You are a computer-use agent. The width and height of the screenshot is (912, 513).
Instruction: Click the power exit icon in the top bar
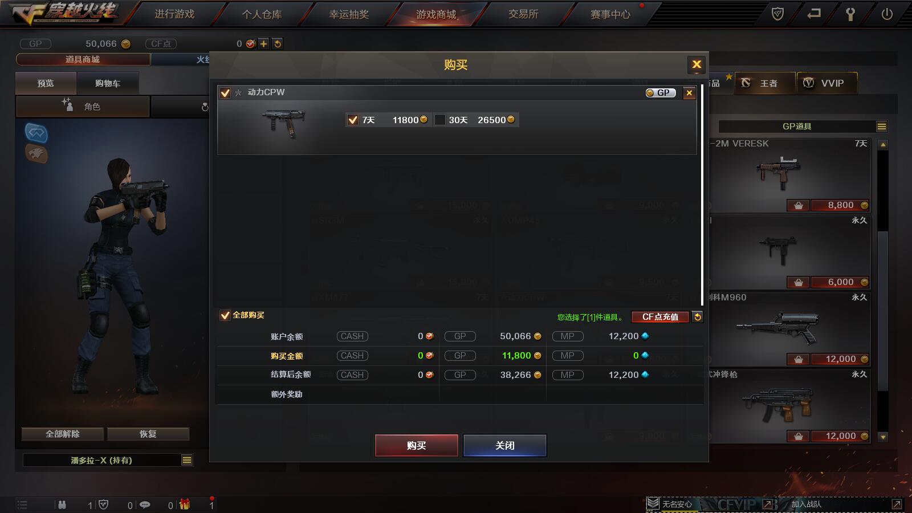887,14
